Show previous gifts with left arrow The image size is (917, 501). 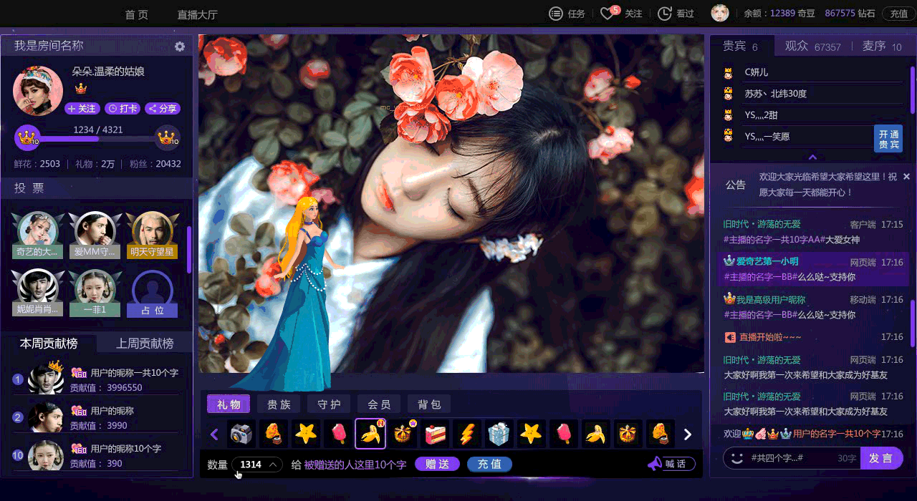[x=214, y=434]
